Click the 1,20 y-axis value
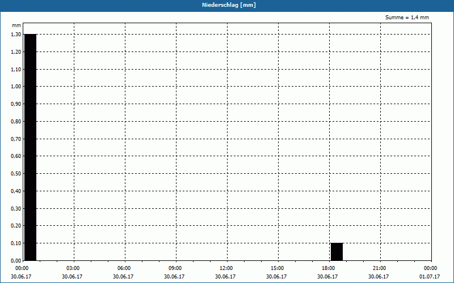The height and width of the screenshot is (283, 454). point(16,52)
